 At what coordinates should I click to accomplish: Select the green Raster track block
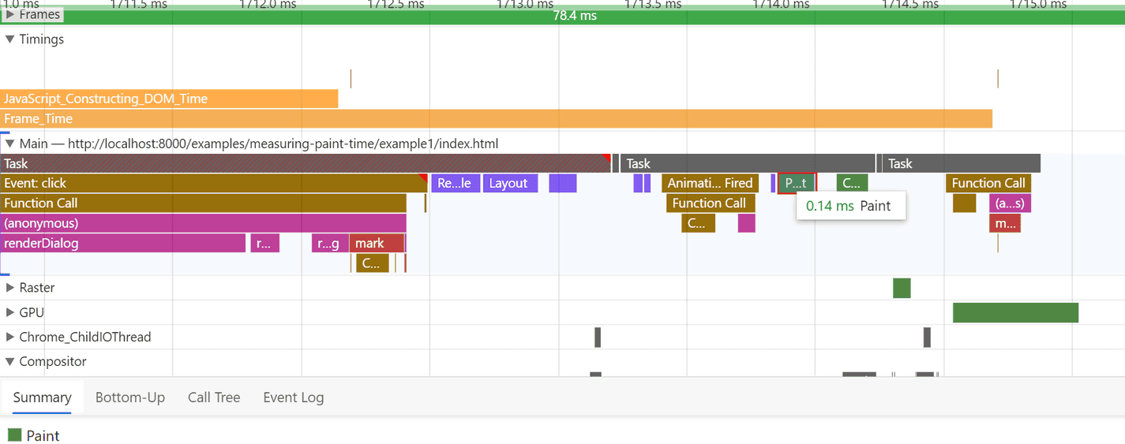pyautogui.click(x=902, y=288)
